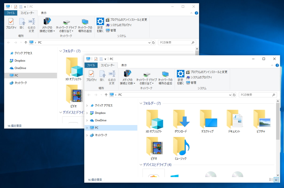Click the PCの検索 search box in front window
Viewport: 284px width, 188px height.
tap(255, 95)
